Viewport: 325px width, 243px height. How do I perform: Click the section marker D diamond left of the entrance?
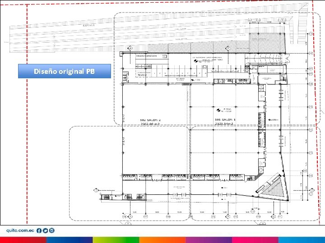pos(96,190)
